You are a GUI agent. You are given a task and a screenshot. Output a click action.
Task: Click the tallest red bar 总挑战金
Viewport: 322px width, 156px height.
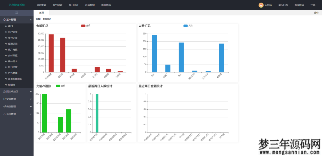point(51,53)
